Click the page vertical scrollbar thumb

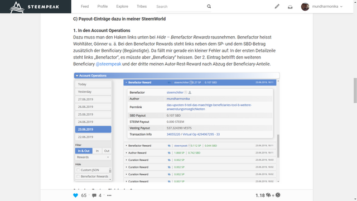coord(355,90)
